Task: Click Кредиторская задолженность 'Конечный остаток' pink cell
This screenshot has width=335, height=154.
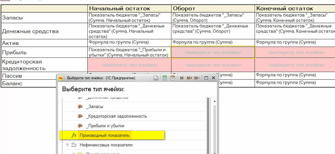Action: [x=295, y=65]
